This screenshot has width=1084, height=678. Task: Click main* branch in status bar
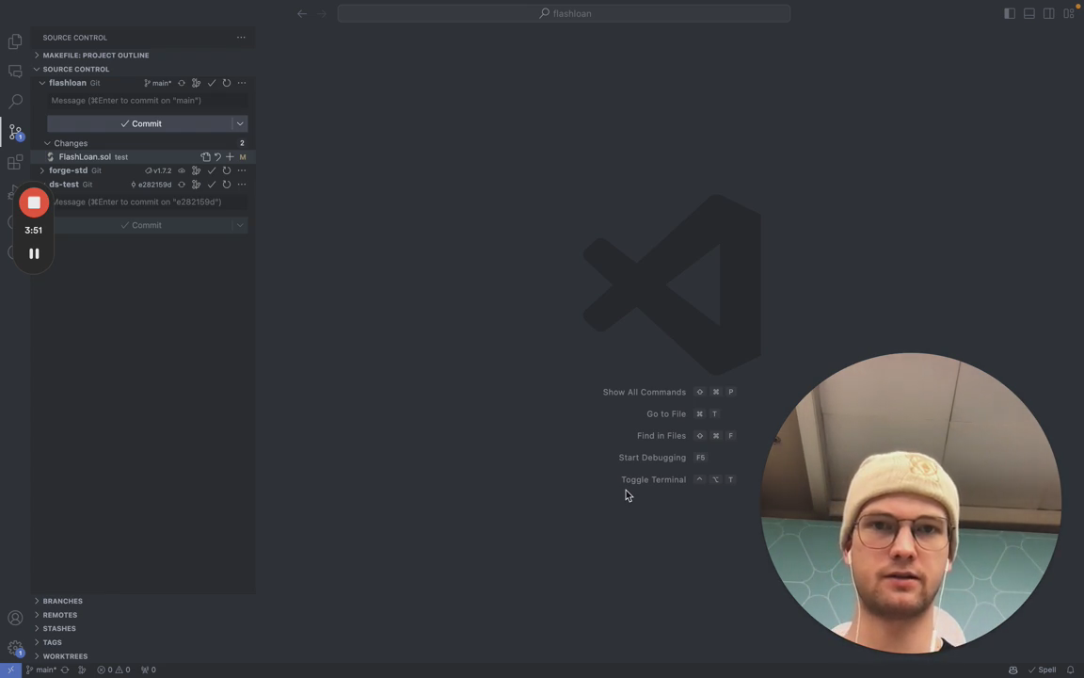[41, 670]
